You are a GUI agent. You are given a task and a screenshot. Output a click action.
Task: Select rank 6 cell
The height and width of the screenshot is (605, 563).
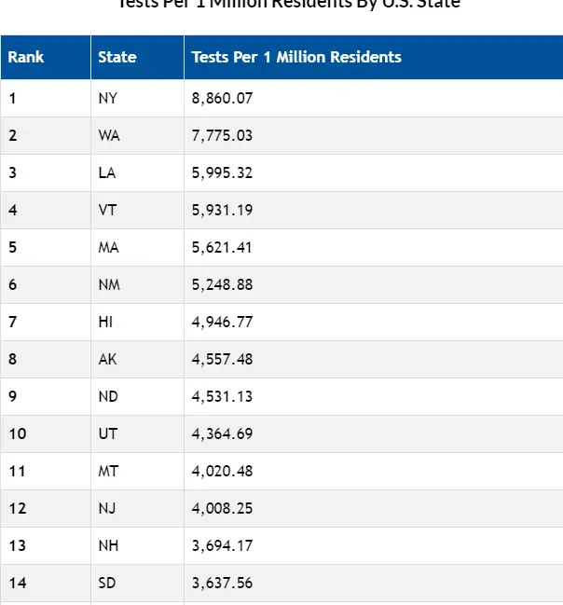[13, 284]
